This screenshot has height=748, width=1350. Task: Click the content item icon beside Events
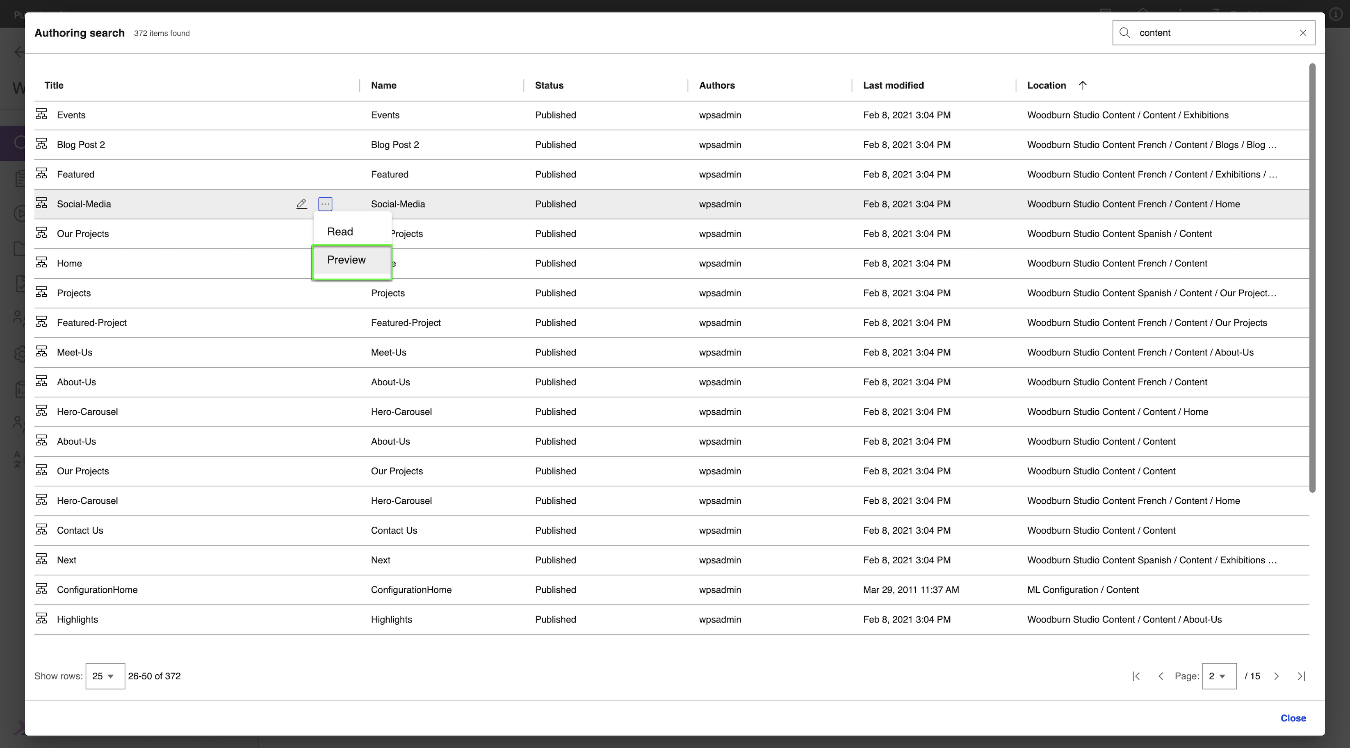coord(41,114)
